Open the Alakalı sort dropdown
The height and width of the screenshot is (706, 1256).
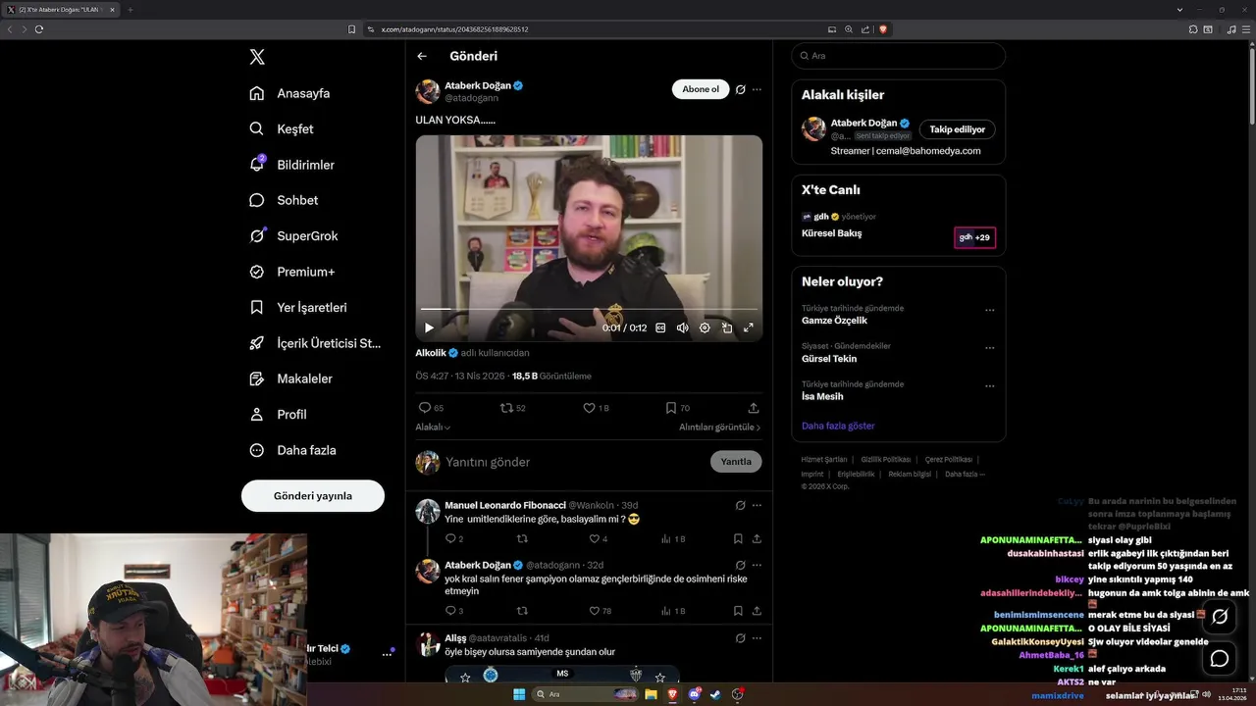433,428
